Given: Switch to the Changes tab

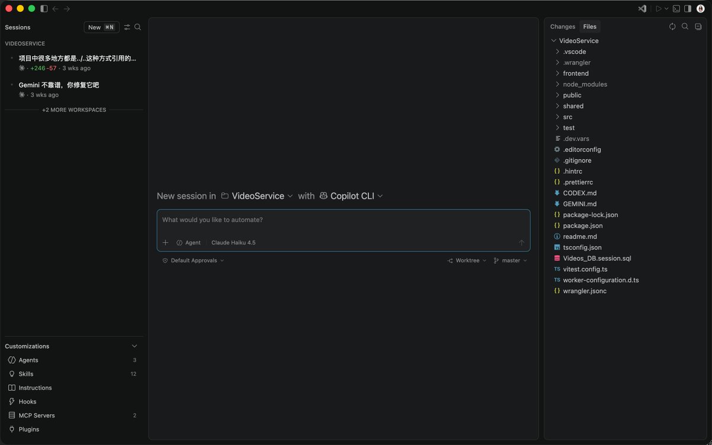Looking at the screenshot, I should (562, 27).
